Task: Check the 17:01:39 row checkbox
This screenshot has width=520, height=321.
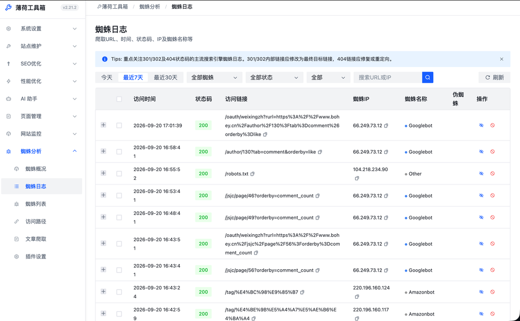Action: click(119, 125)
